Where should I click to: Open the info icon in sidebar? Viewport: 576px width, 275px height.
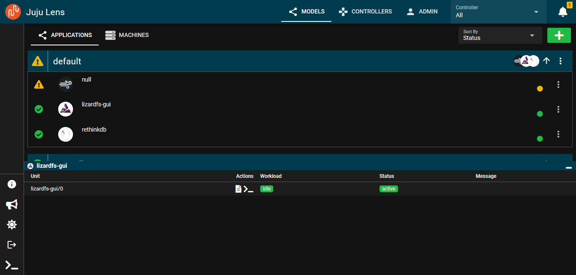(12, 184)
